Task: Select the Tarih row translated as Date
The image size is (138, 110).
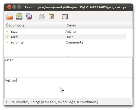Action: click(x=65, y=37)
